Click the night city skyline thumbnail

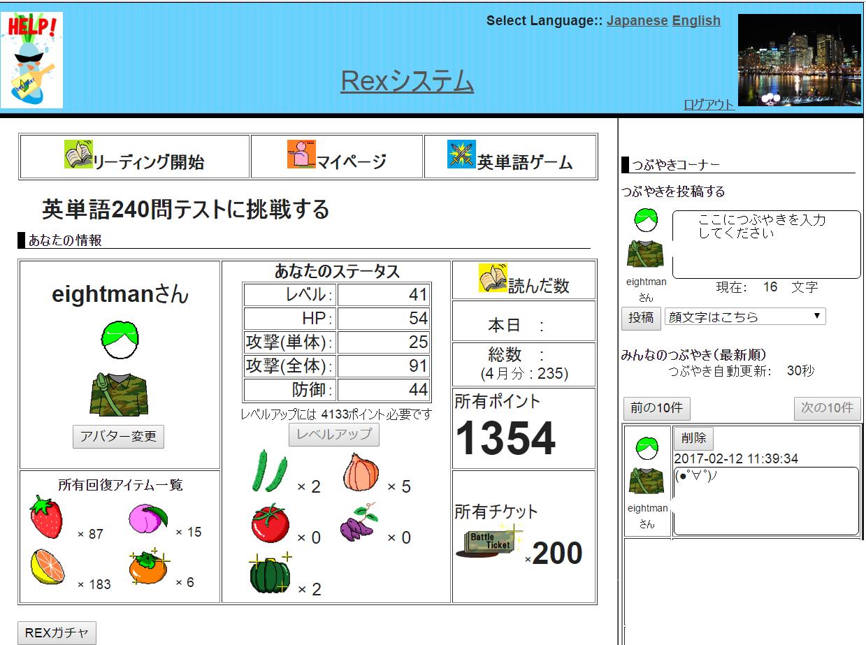click(x=799, y=60)
